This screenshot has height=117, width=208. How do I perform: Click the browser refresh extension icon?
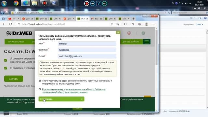pos(125,24)
